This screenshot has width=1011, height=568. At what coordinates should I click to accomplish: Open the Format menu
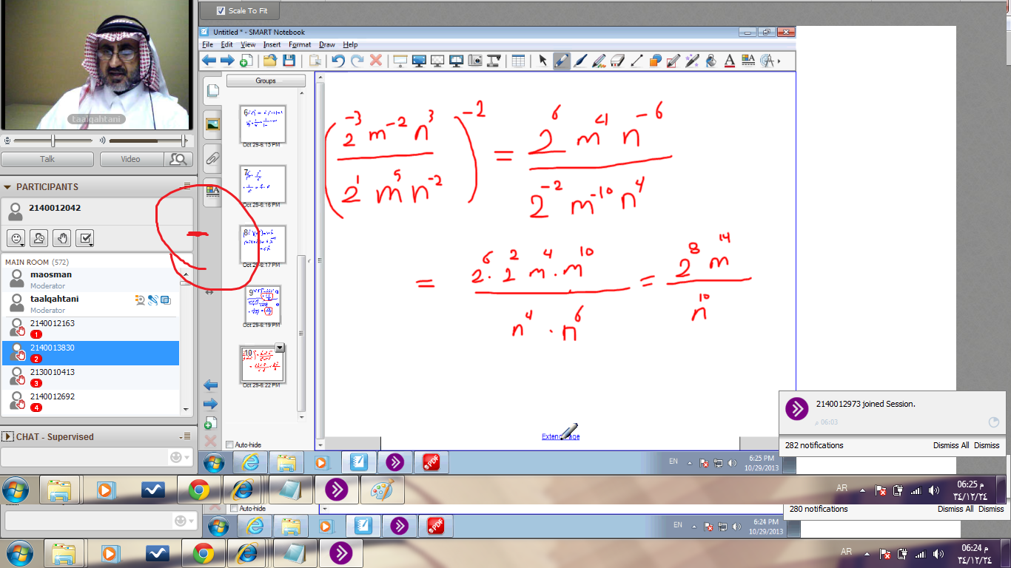coord(300,44)
